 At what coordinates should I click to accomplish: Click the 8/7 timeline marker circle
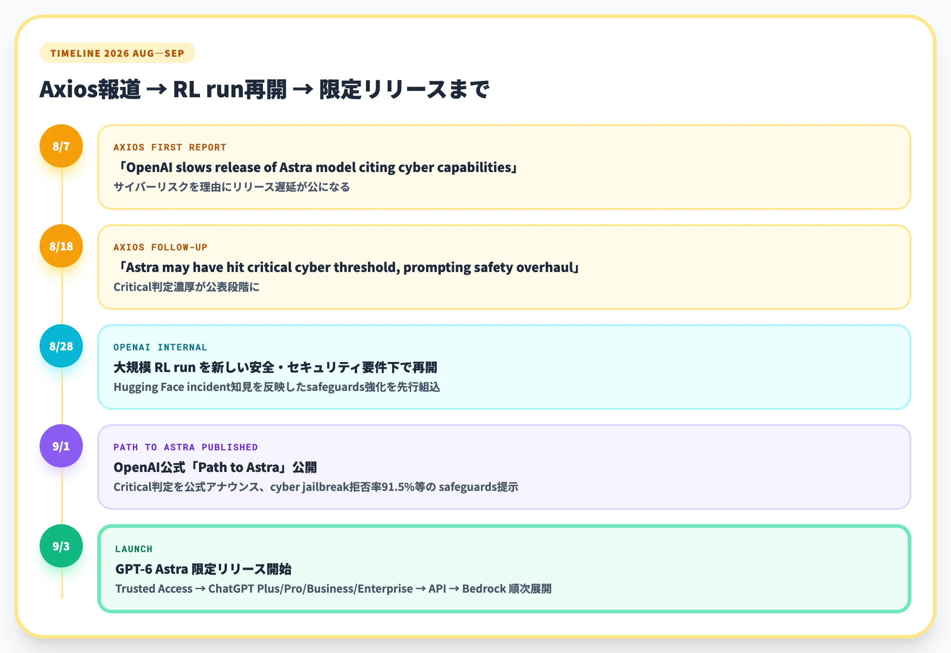click(61, 146)
